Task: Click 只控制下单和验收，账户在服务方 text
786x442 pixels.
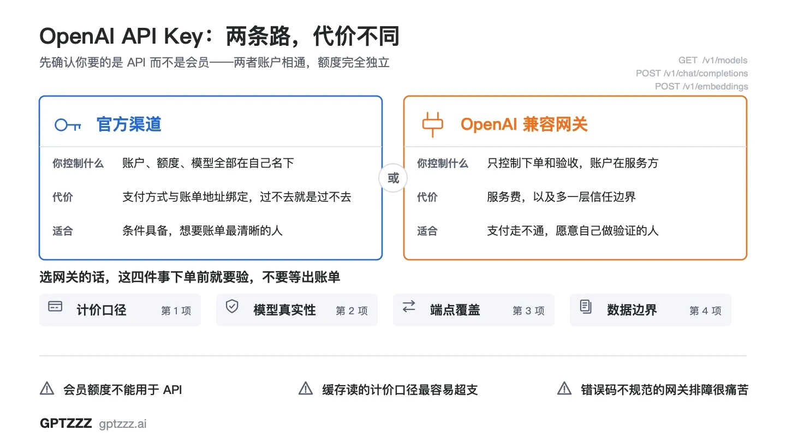Action: [573, 163]
